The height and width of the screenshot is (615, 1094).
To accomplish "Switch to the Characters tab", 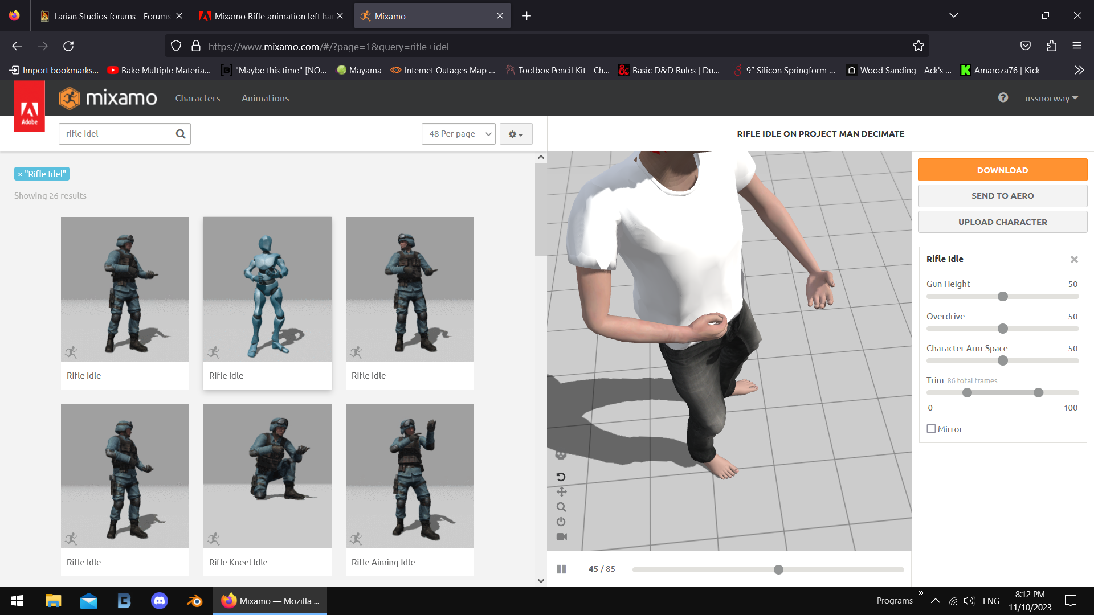I will pyautogui.click(x=198, y=98).
